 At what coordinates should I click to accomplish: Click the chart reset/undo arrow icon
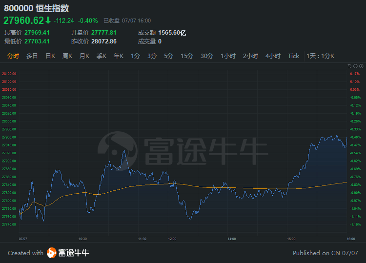click(349, 66)
